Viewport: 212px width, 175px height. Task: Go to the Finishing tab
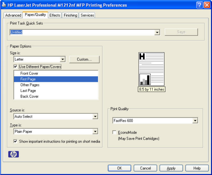[x=70, y=15]
